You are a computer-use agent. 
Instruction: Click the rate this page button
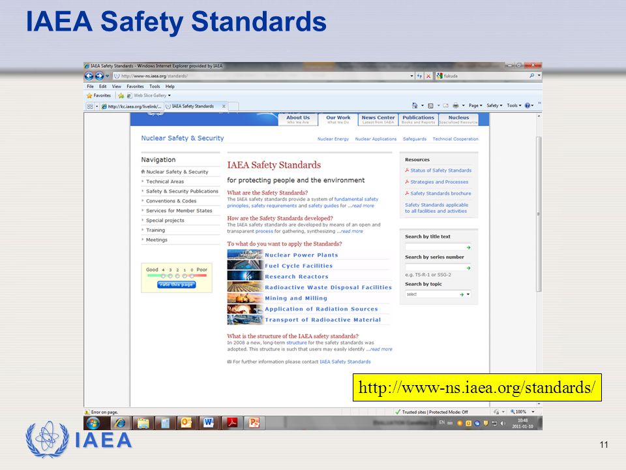(x=176, y=285)
